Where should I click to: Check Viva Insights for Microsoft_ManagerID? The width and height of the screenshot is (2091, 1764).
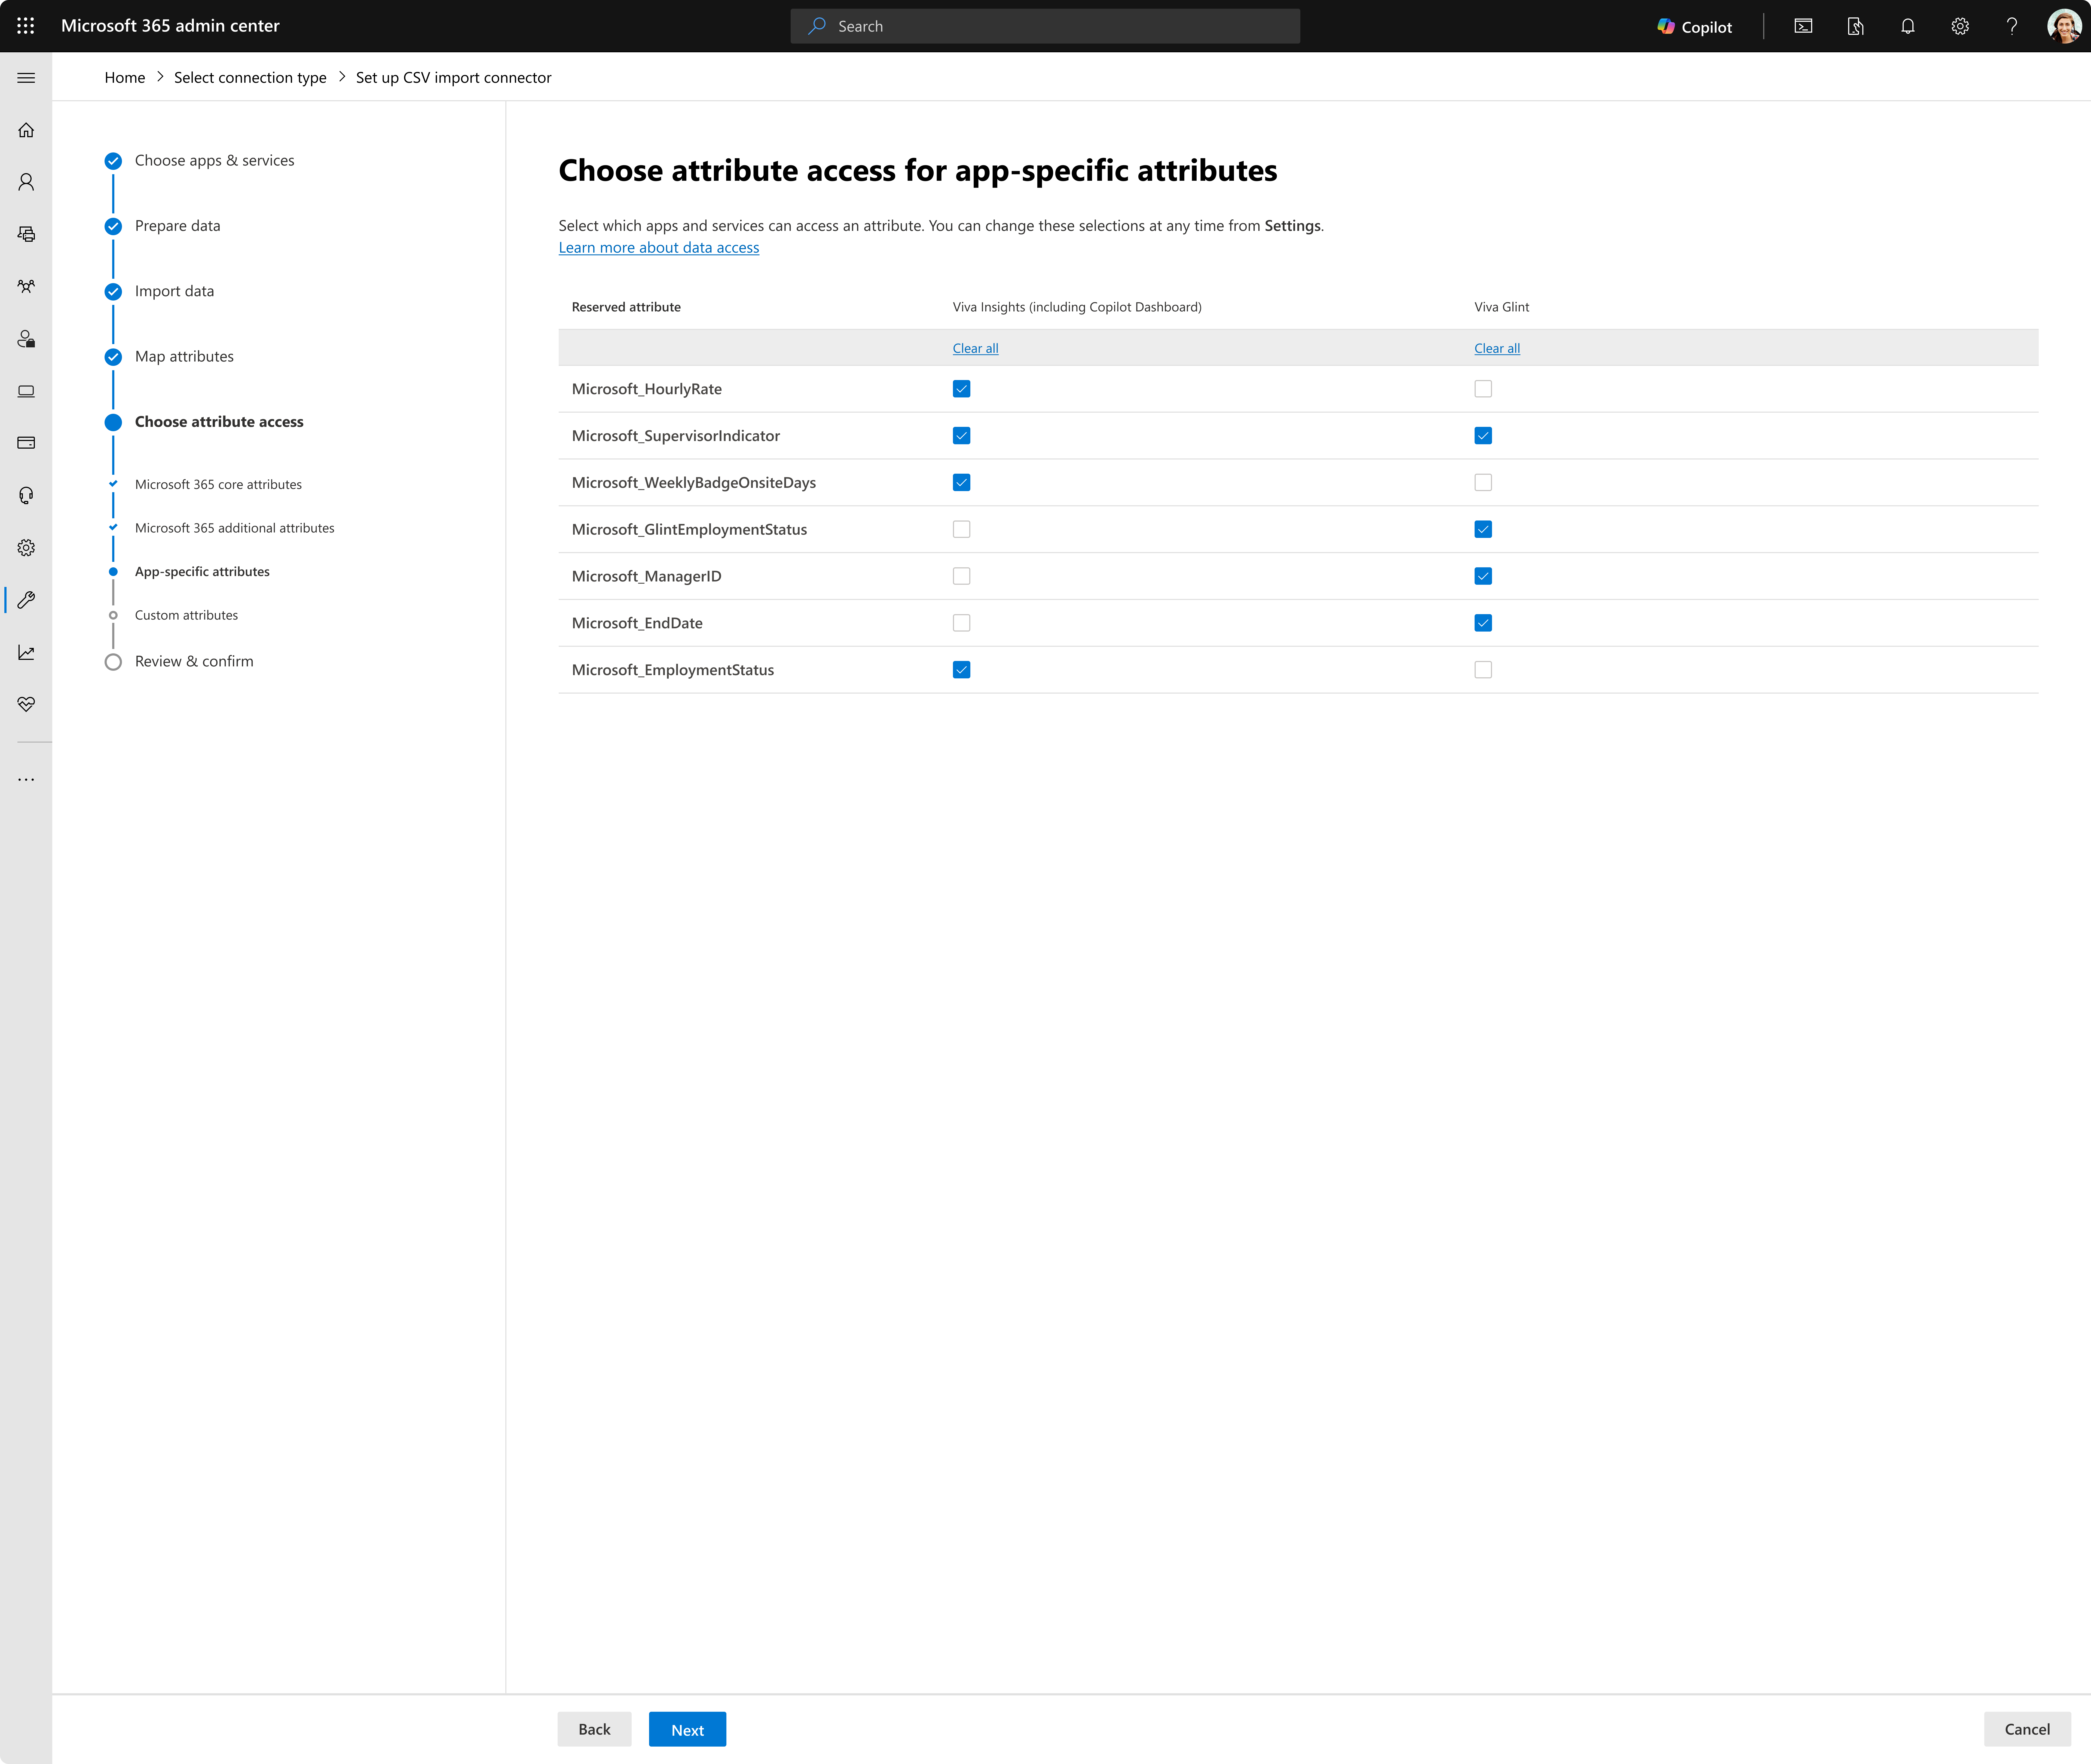coord(961,576)
